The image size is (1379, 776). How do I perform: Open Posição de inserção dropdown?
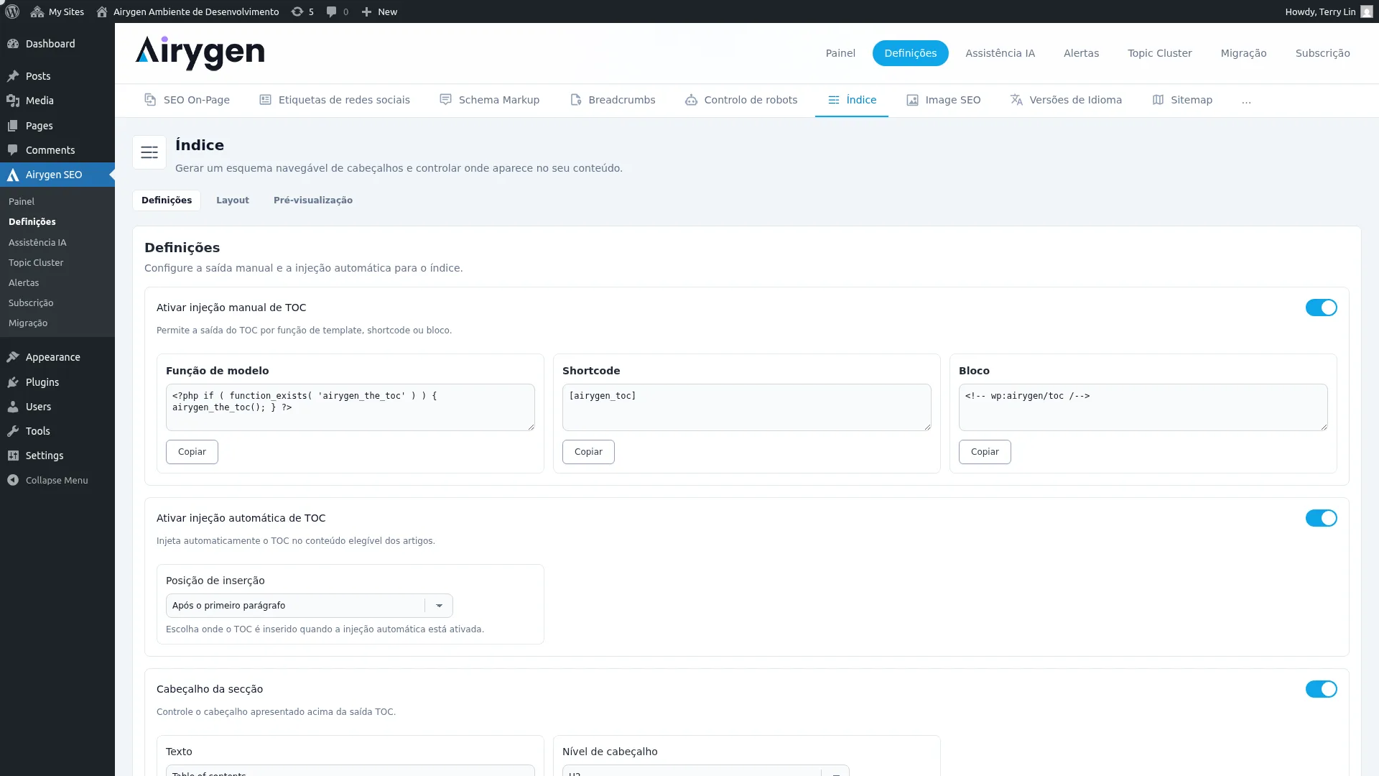point(310,606)
